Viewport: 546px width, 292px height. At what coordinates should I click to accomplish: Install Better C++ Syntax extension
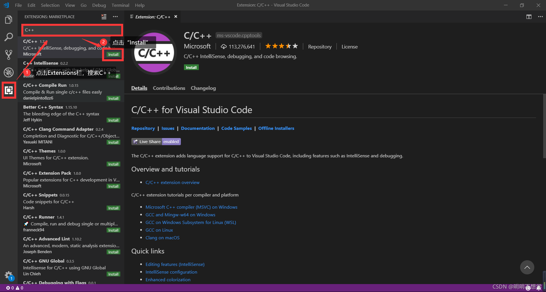(113, 120)
